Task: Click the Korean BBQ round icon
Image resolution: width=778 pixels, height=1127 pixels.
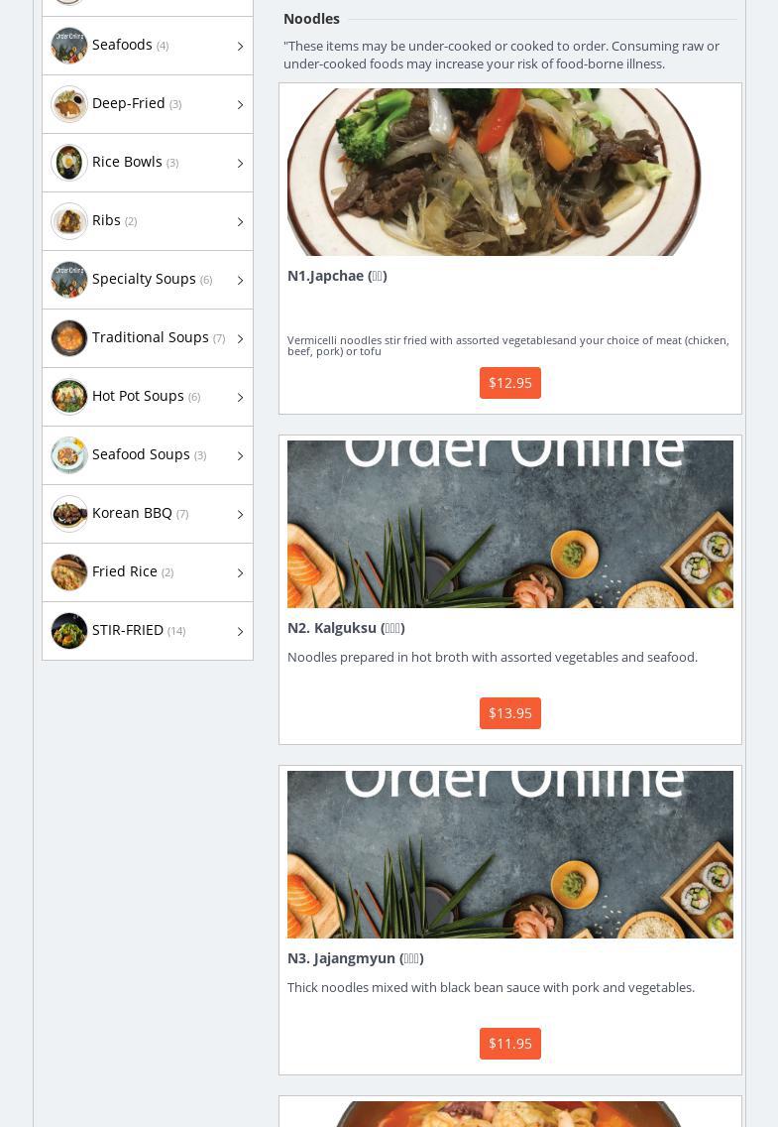Action: pos(69,514)
